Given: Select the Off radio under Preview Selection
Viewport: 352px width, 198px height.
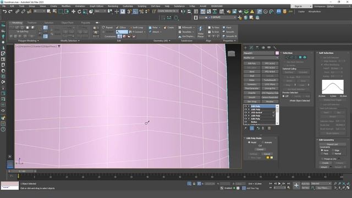Looking at the screenshot, I should coord(284,96).
